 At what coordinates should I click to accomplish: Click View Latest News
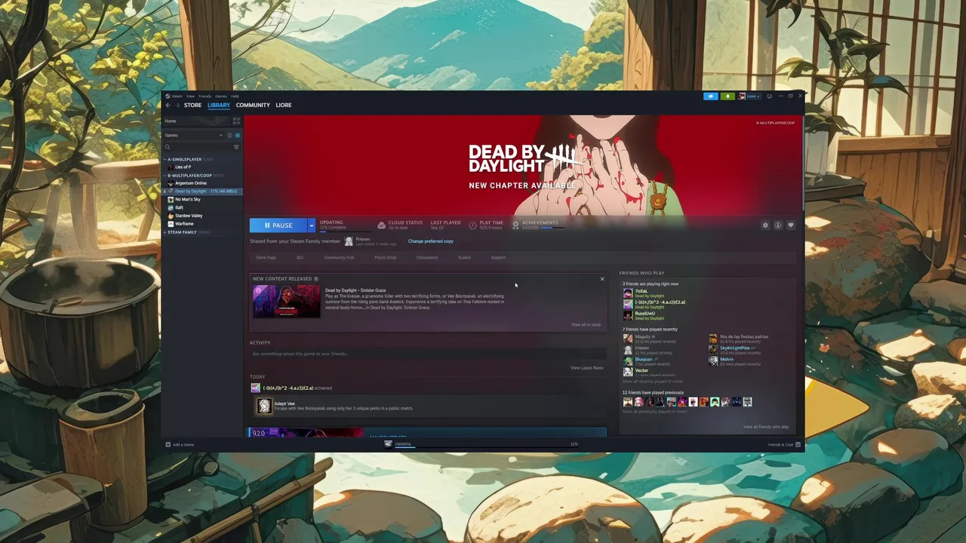(x=586, y=368)
